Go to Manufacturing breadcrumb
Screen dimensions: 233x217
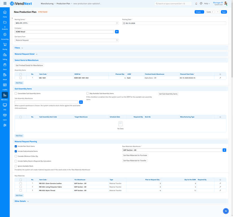tap(47, 4)
